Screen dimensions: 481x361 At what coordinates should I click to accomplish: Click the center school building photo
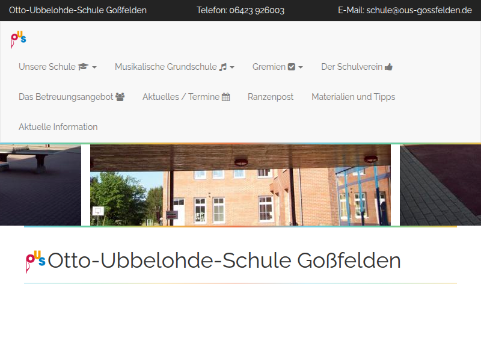click(x=240, y=184)
